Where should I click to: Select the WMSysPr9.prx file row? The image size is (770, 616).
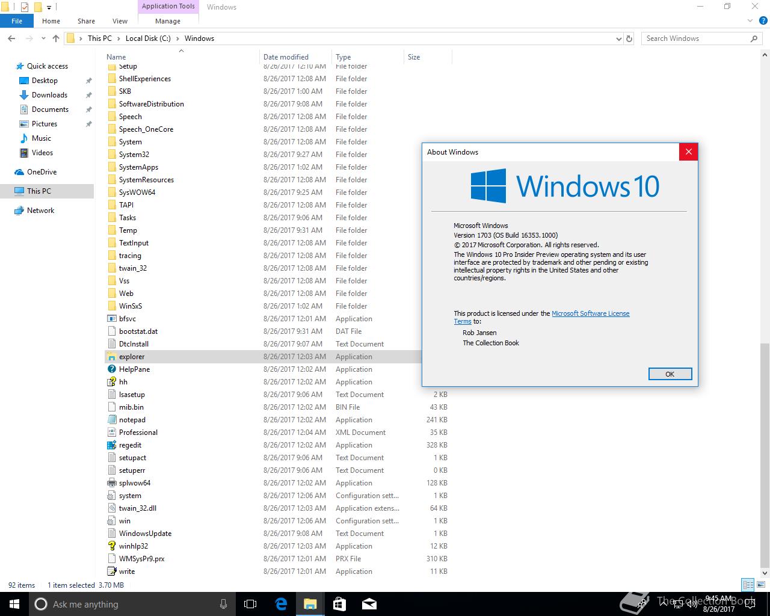click(x=277, y=559)
